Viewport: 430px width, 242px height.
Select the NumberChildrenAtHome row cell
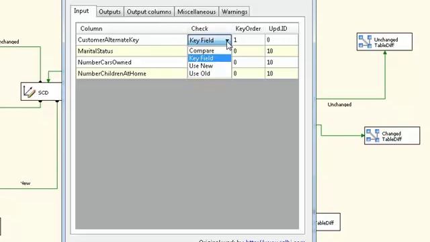pos(132,73)
